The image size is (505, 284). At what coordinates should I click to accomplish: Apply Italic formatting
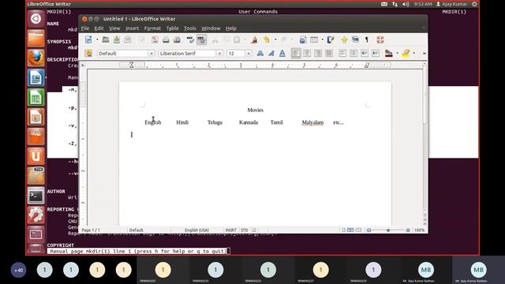(271, 53)
